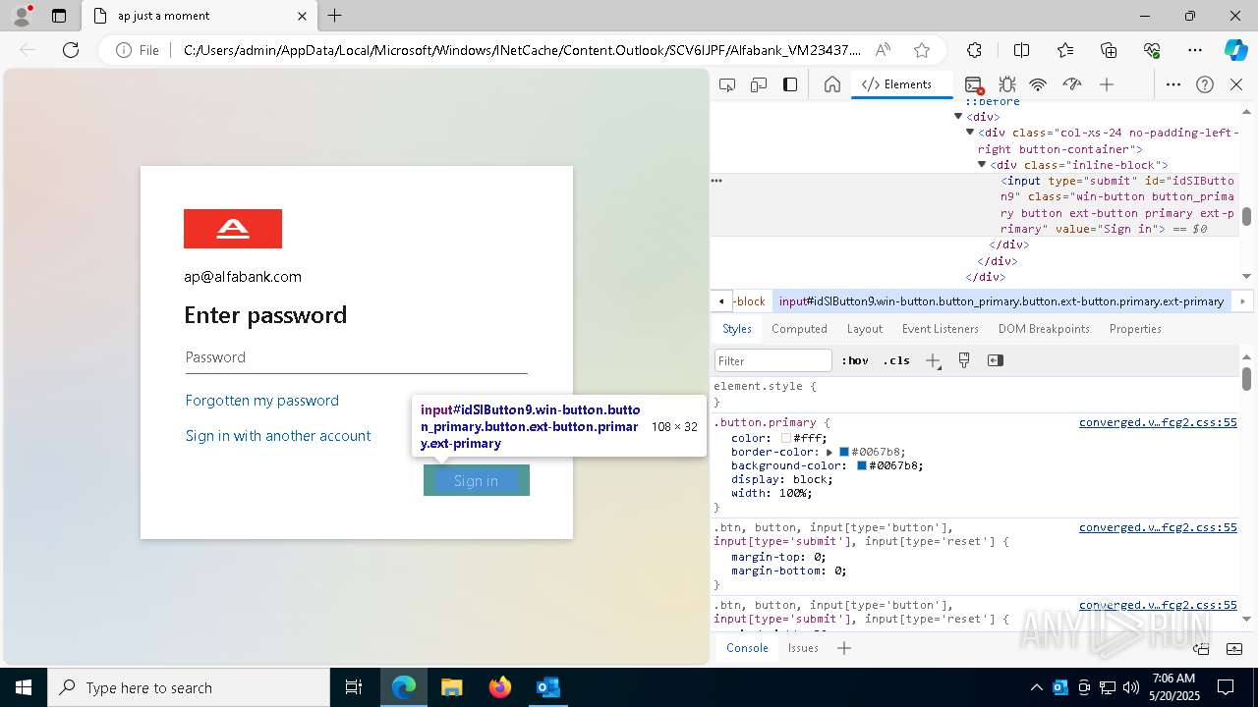Expand border-color shorthand triangle

[x=829, y=452]
